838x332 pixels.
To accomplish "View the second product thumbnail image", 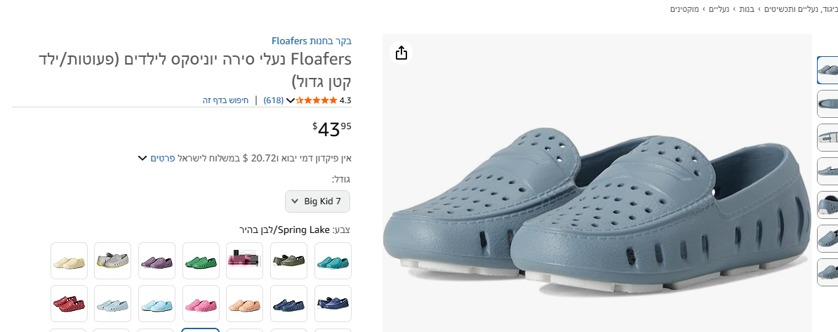I will (x=828, y=104).
